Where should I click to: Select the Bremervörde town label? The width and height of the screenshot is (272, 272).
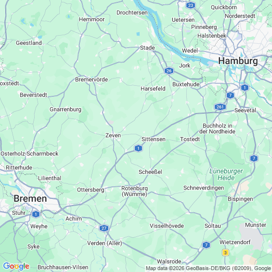coord(91,79)
